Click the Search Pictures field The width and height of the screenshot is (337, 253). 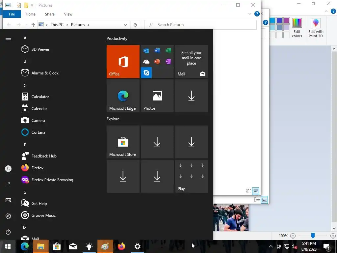(x=200, y=24)
